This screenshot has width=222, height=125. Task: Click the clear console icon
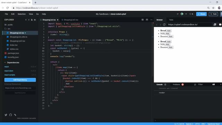[x=195, y=84]
